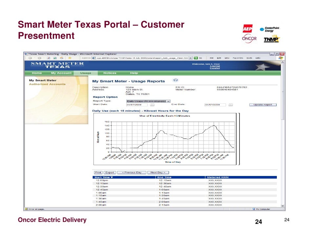Open My Smart Meter sidebar link
This screenshot has height=239, width=309.
(x=43, y=80)
